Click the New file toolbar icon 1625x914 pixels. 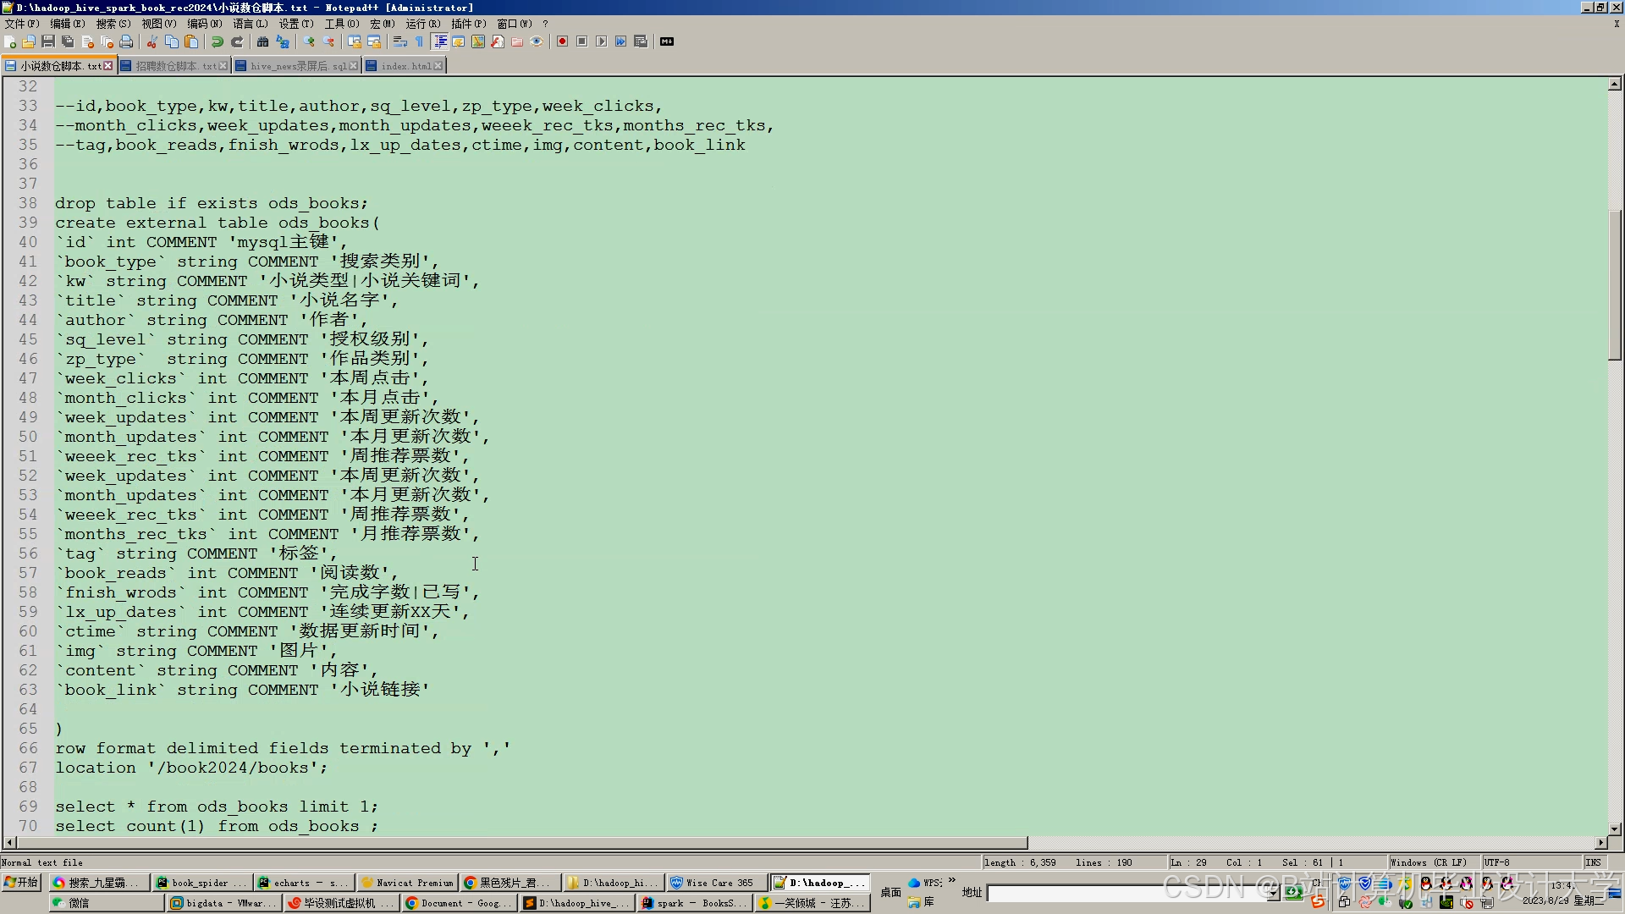[x=10, y=41]
